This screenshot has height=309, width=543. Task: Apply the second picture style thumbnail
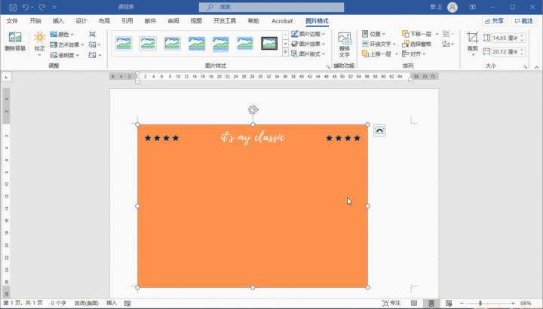click(x=148, y=43)
